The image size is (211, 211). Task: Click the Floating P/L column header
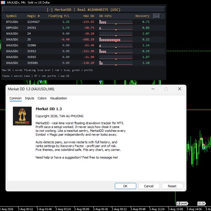[59, 16]
